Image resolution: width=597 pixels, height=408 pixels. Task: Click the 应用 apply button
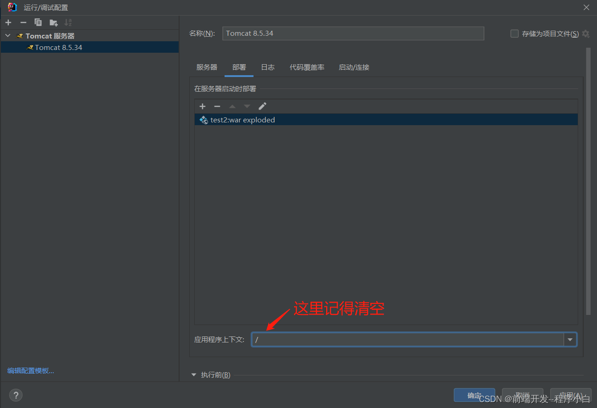[x=571, y=395]
